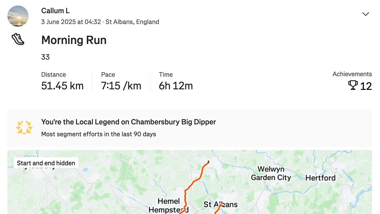Click the achievements count 12
The width and height of the screenshot is (380, 214).
[x=366, y=86]
